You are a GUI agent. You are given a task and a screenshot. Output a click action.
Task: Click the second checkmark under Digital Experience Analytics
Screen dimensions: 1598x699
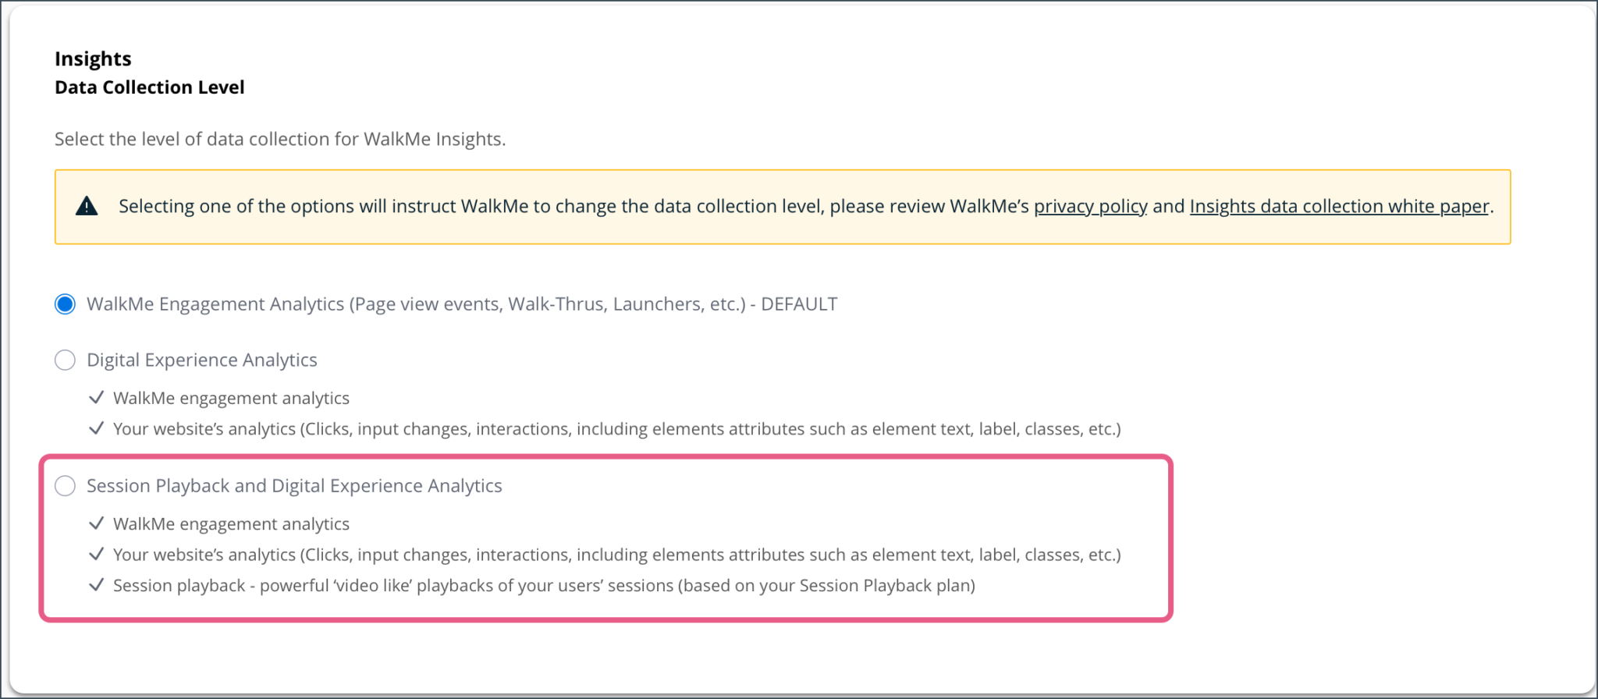click(x=97, y=428)
